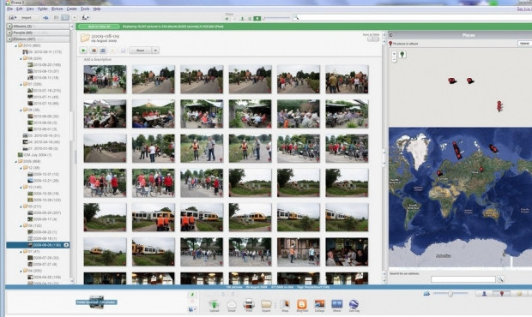Click Fit places in album link
Screen dimensions: 532x317
point(403,44)
